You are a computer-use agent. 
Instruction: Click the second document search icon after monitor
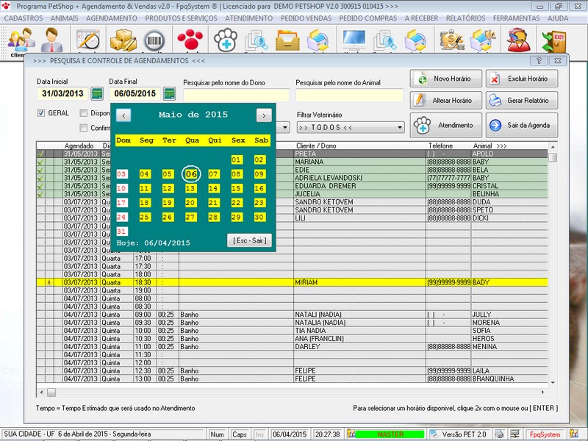[385, 40]
